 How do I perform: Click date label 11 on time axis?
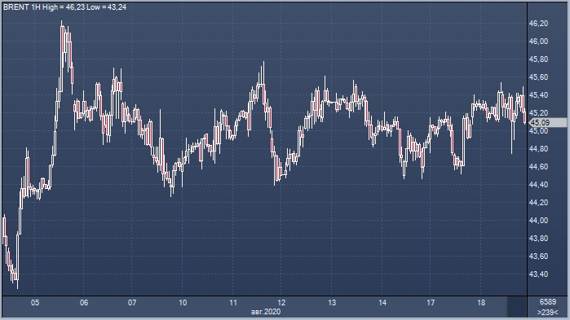[233, 303]
